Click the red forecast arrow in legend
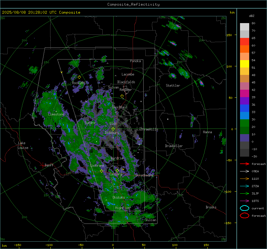The width and height of the screenshot is (267, 249). 244,164
